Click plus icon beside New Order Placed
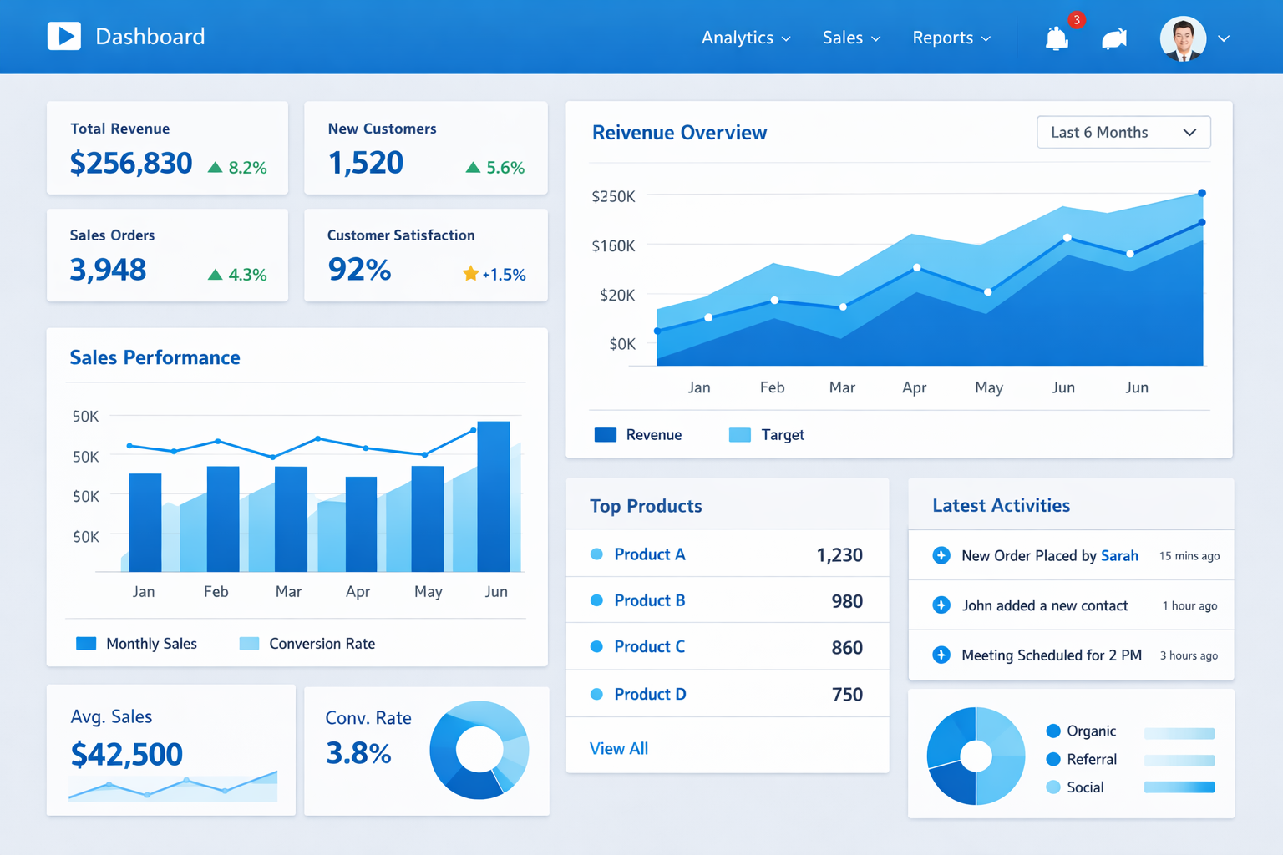Screen dimensions: 1283x855 pyautogui.click(x=941, y=556)
